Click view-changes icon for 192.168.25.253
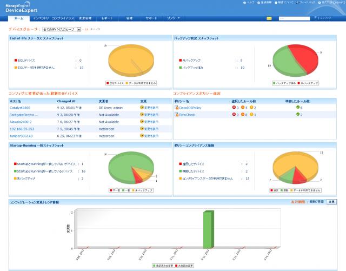346x271 pixels. click(x=142, y=129)
